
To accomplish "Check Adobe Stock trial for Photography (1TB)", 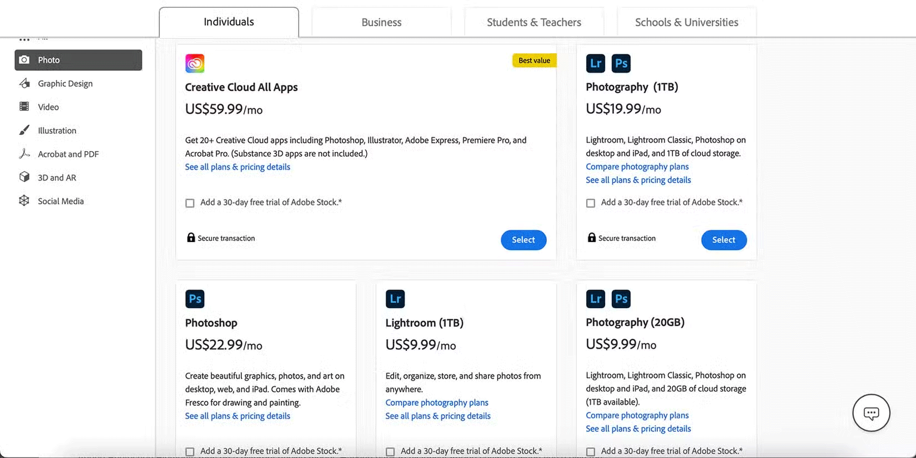I will click(x=591, y=203).
